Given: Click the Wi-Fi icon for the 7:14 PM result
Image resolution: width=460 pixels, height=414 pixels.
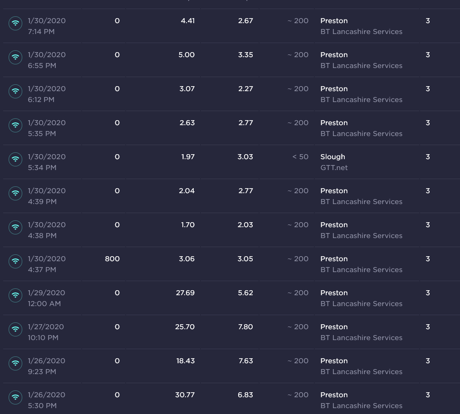Looking at the screenshot, I should [x=15, y=23].
